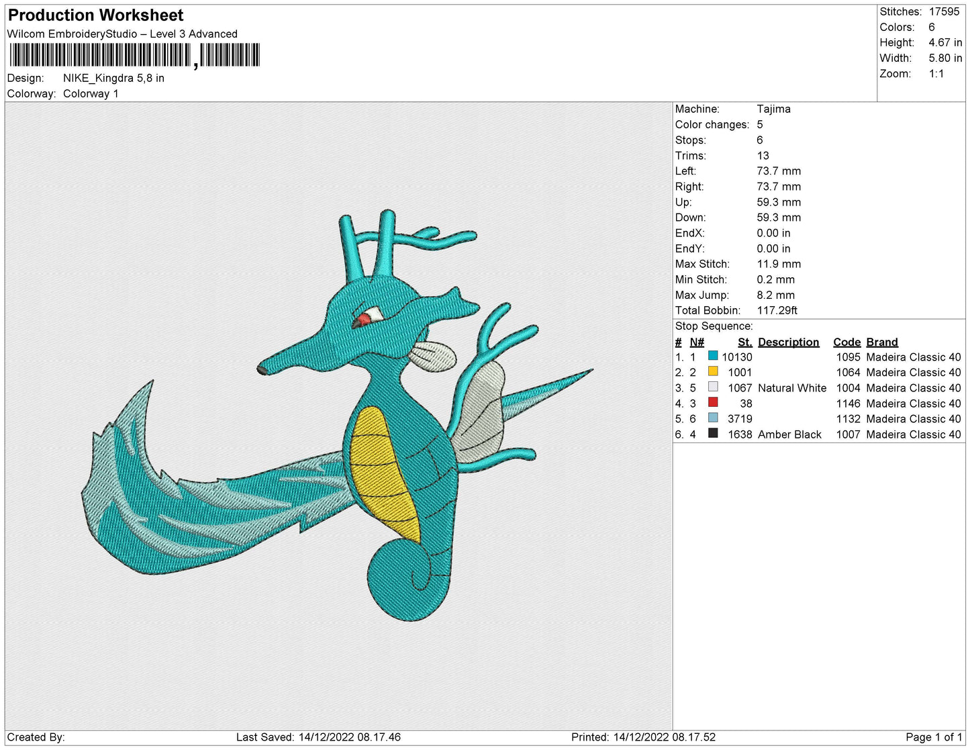Click the 'Created By:' footer label
The width and height of the screenshot is (970, 750).
point(36,737)
